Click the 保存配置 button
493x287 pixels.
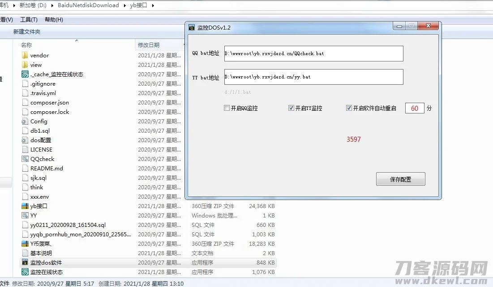tap(400, 178)
